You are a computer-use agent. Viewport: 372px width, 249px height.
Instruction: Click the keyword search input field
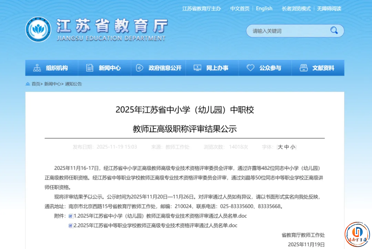(288, 31)
